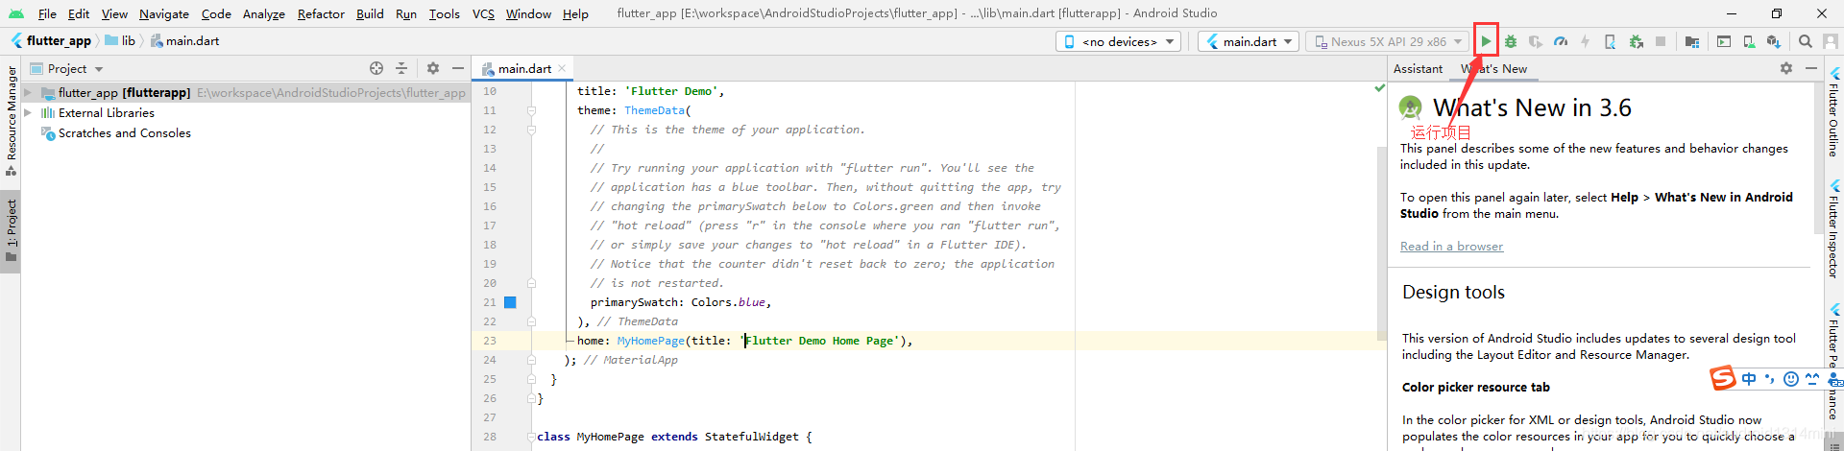Viewport: 1844px width, 451px height.
Task: Open the AVD Manager icon
Action: pos(1749,41)
